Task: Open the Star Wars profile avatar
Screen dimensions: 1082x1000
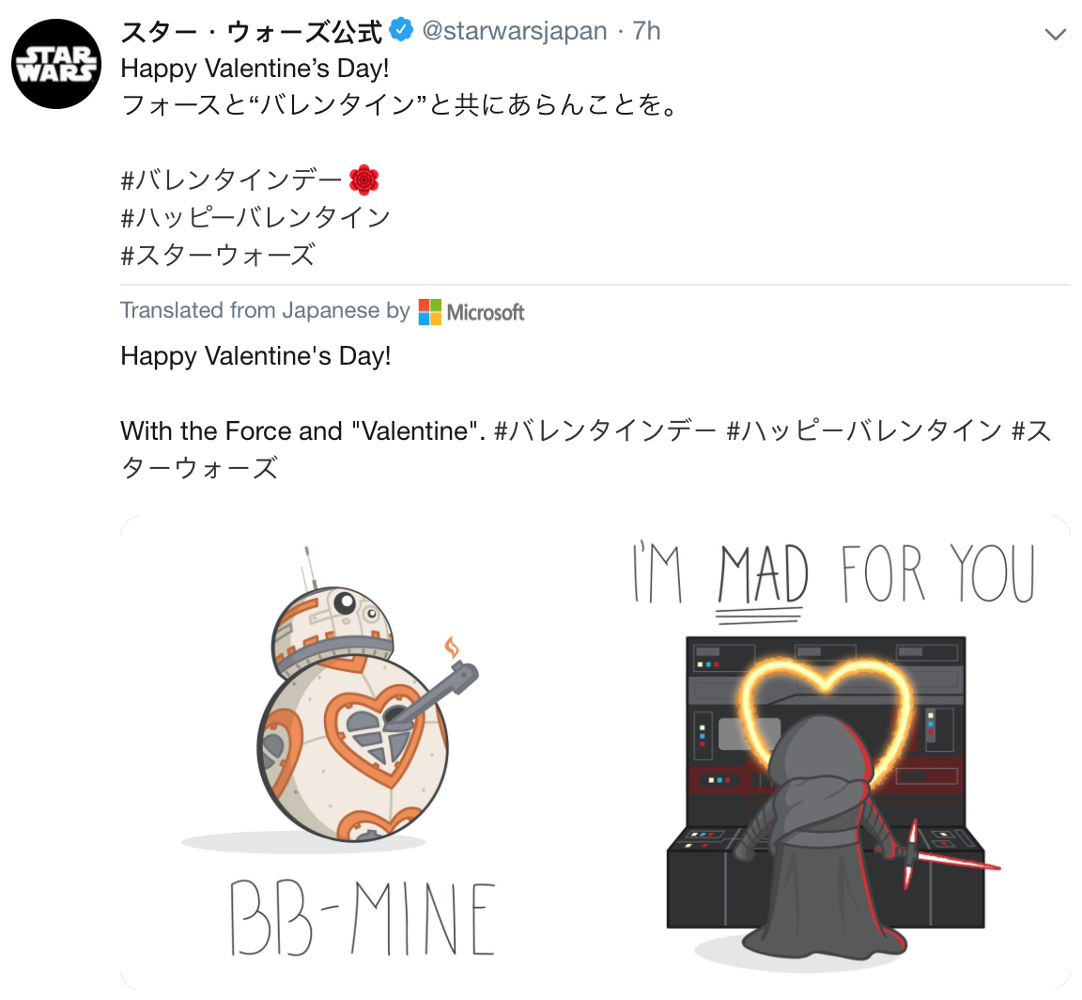Action: coord(56,64)
